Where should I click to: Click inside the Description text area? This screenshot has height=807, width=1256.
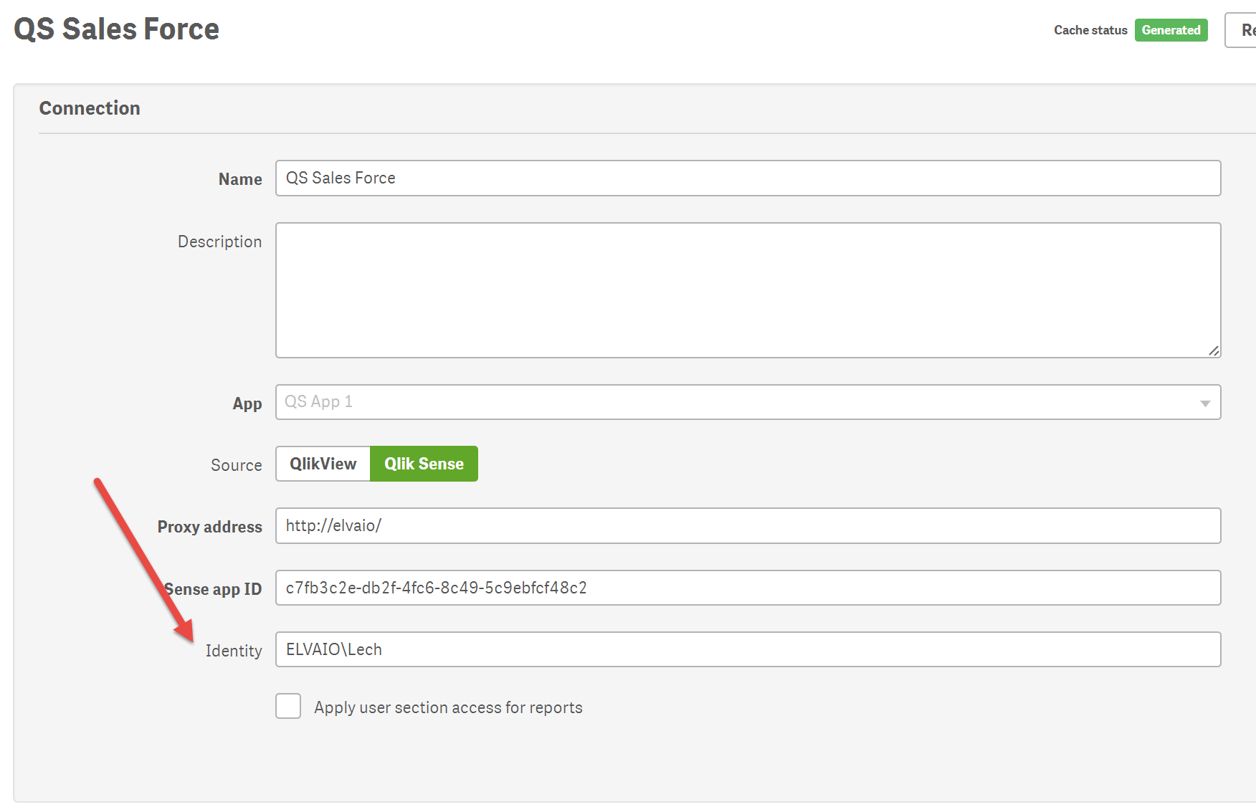pos(747,290)
